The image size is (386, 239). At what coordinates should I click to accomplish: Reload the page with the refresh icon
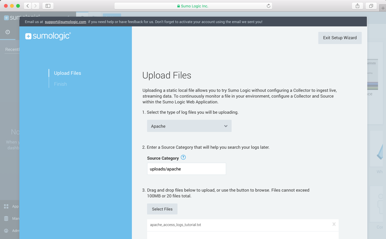[x=268, y=6]
